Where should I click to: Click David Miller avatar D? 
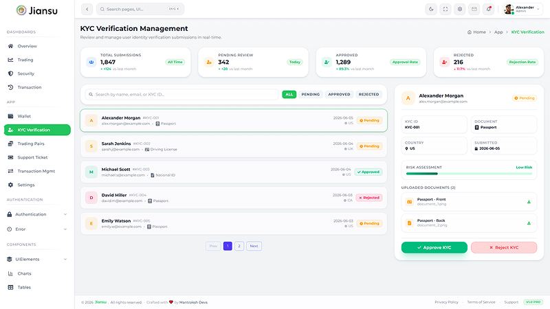91,198
